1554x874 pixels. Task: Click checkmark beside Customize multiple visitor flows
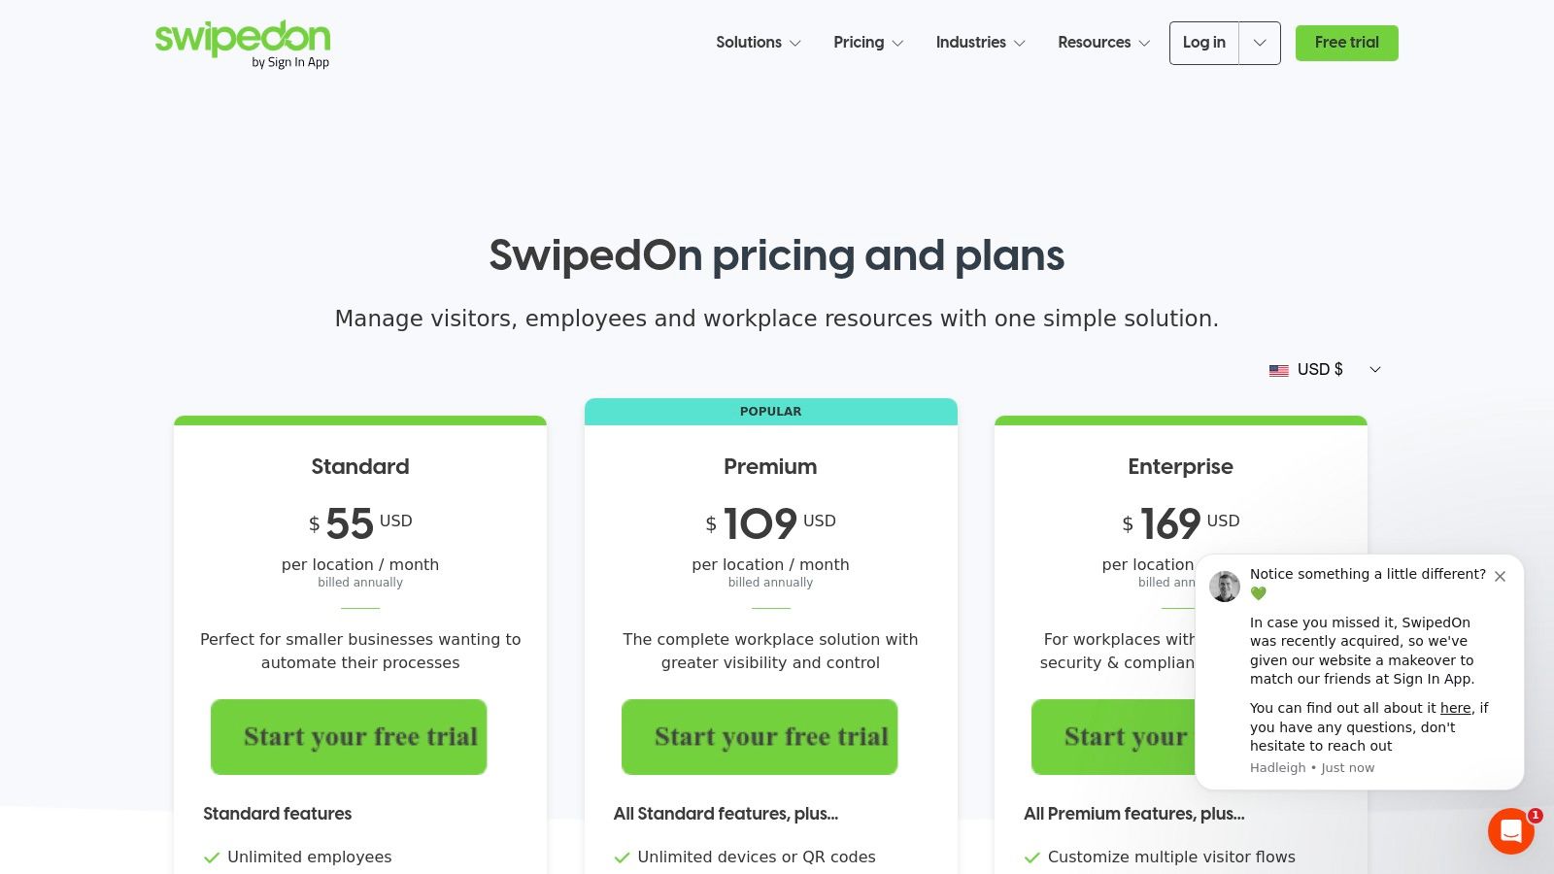coord(1032,857)
